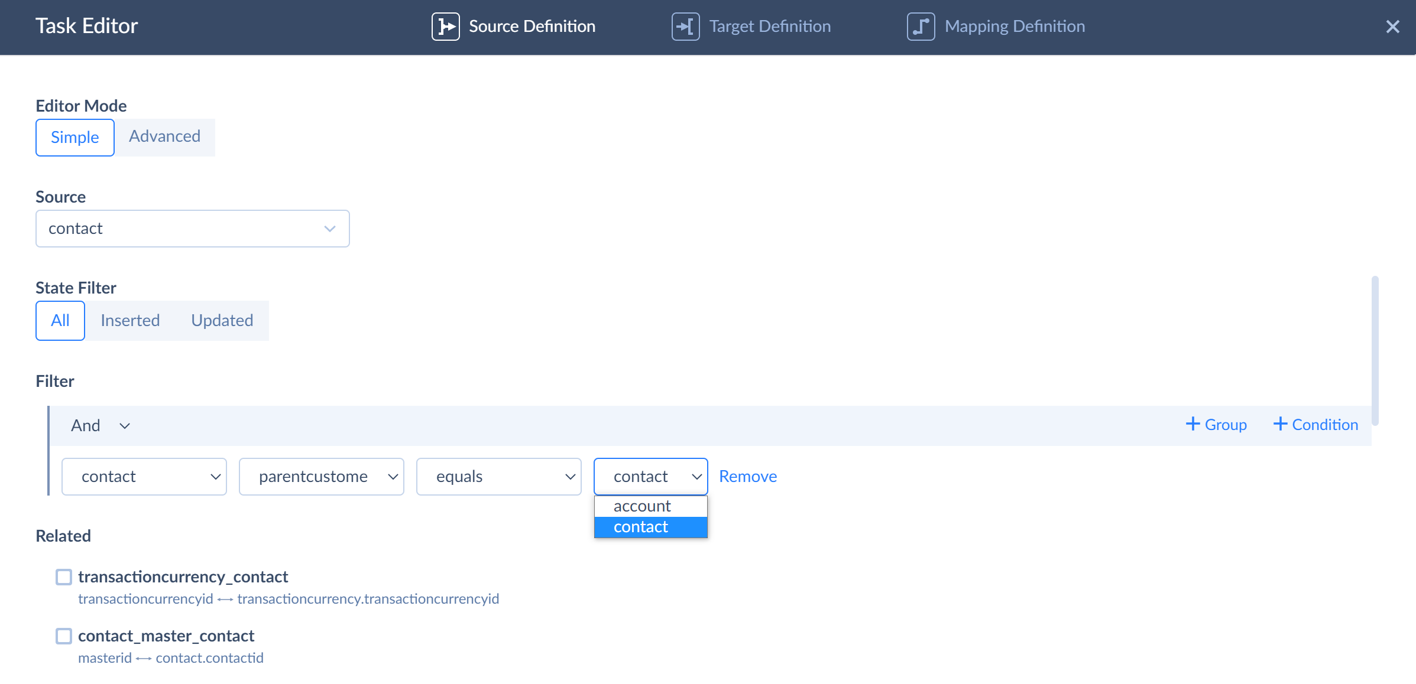Click the Source Definition icon
Viewport: 1416px width, 684px height.
(x=445, y=27)
